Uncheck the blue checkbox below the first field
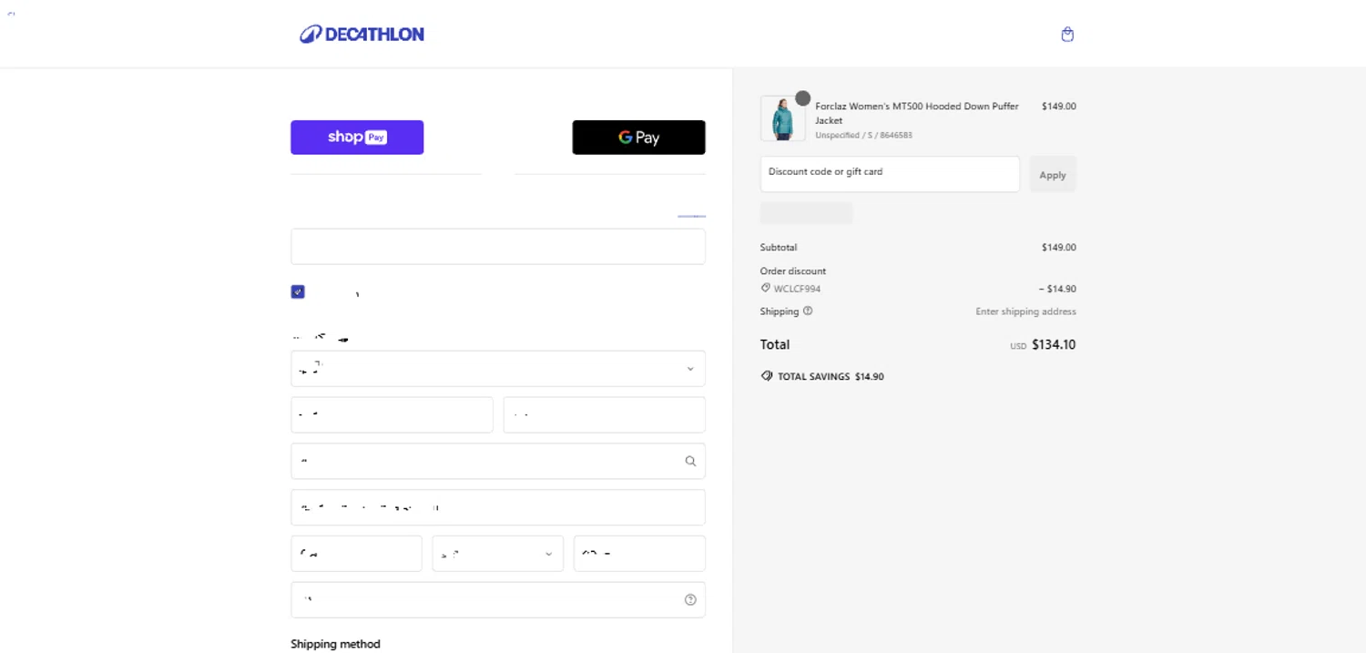This screenshot has height=653, width=1366. pos(298,291)
